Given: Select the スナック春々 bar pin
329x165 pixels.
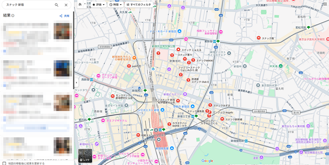Looking at the screenshot, I should tap(172, 55).
